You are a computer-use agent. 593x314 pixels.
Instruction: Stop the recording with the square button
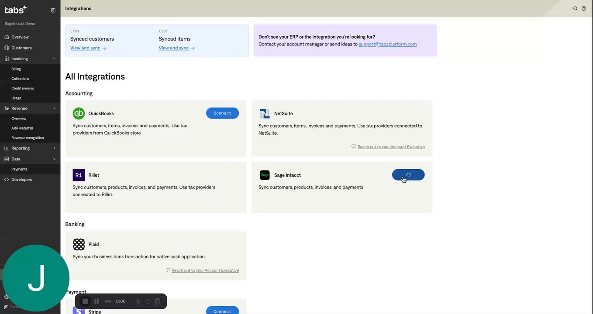(86, 301)
